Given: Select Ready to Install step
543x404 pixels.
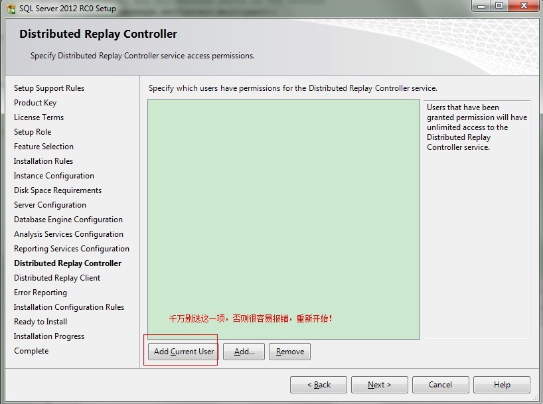Looking at the screenshot, I should coord(40,322).
